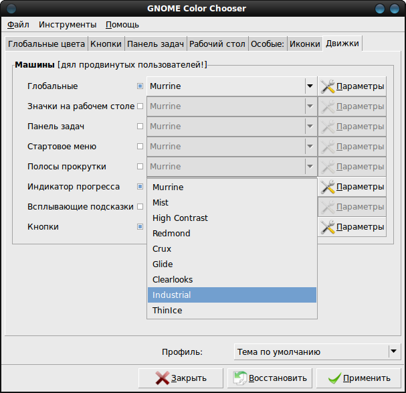Click Parameters button for Progress indicator row
Image resolution: width=406 pixels, height=393 pixels.
point(352,187)
